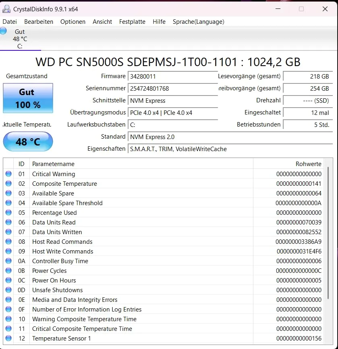338x349 pixels.
Task: Click the 48 °C temperature button
Action: coord(28,141)
